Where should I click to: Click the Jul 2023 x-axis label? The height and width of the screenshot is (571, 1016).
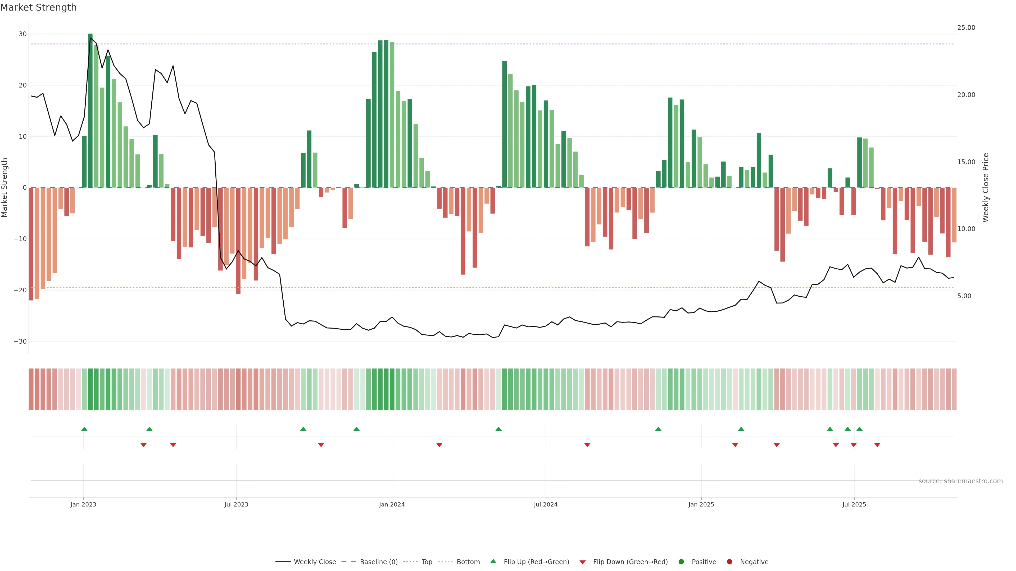coord(236,504)
